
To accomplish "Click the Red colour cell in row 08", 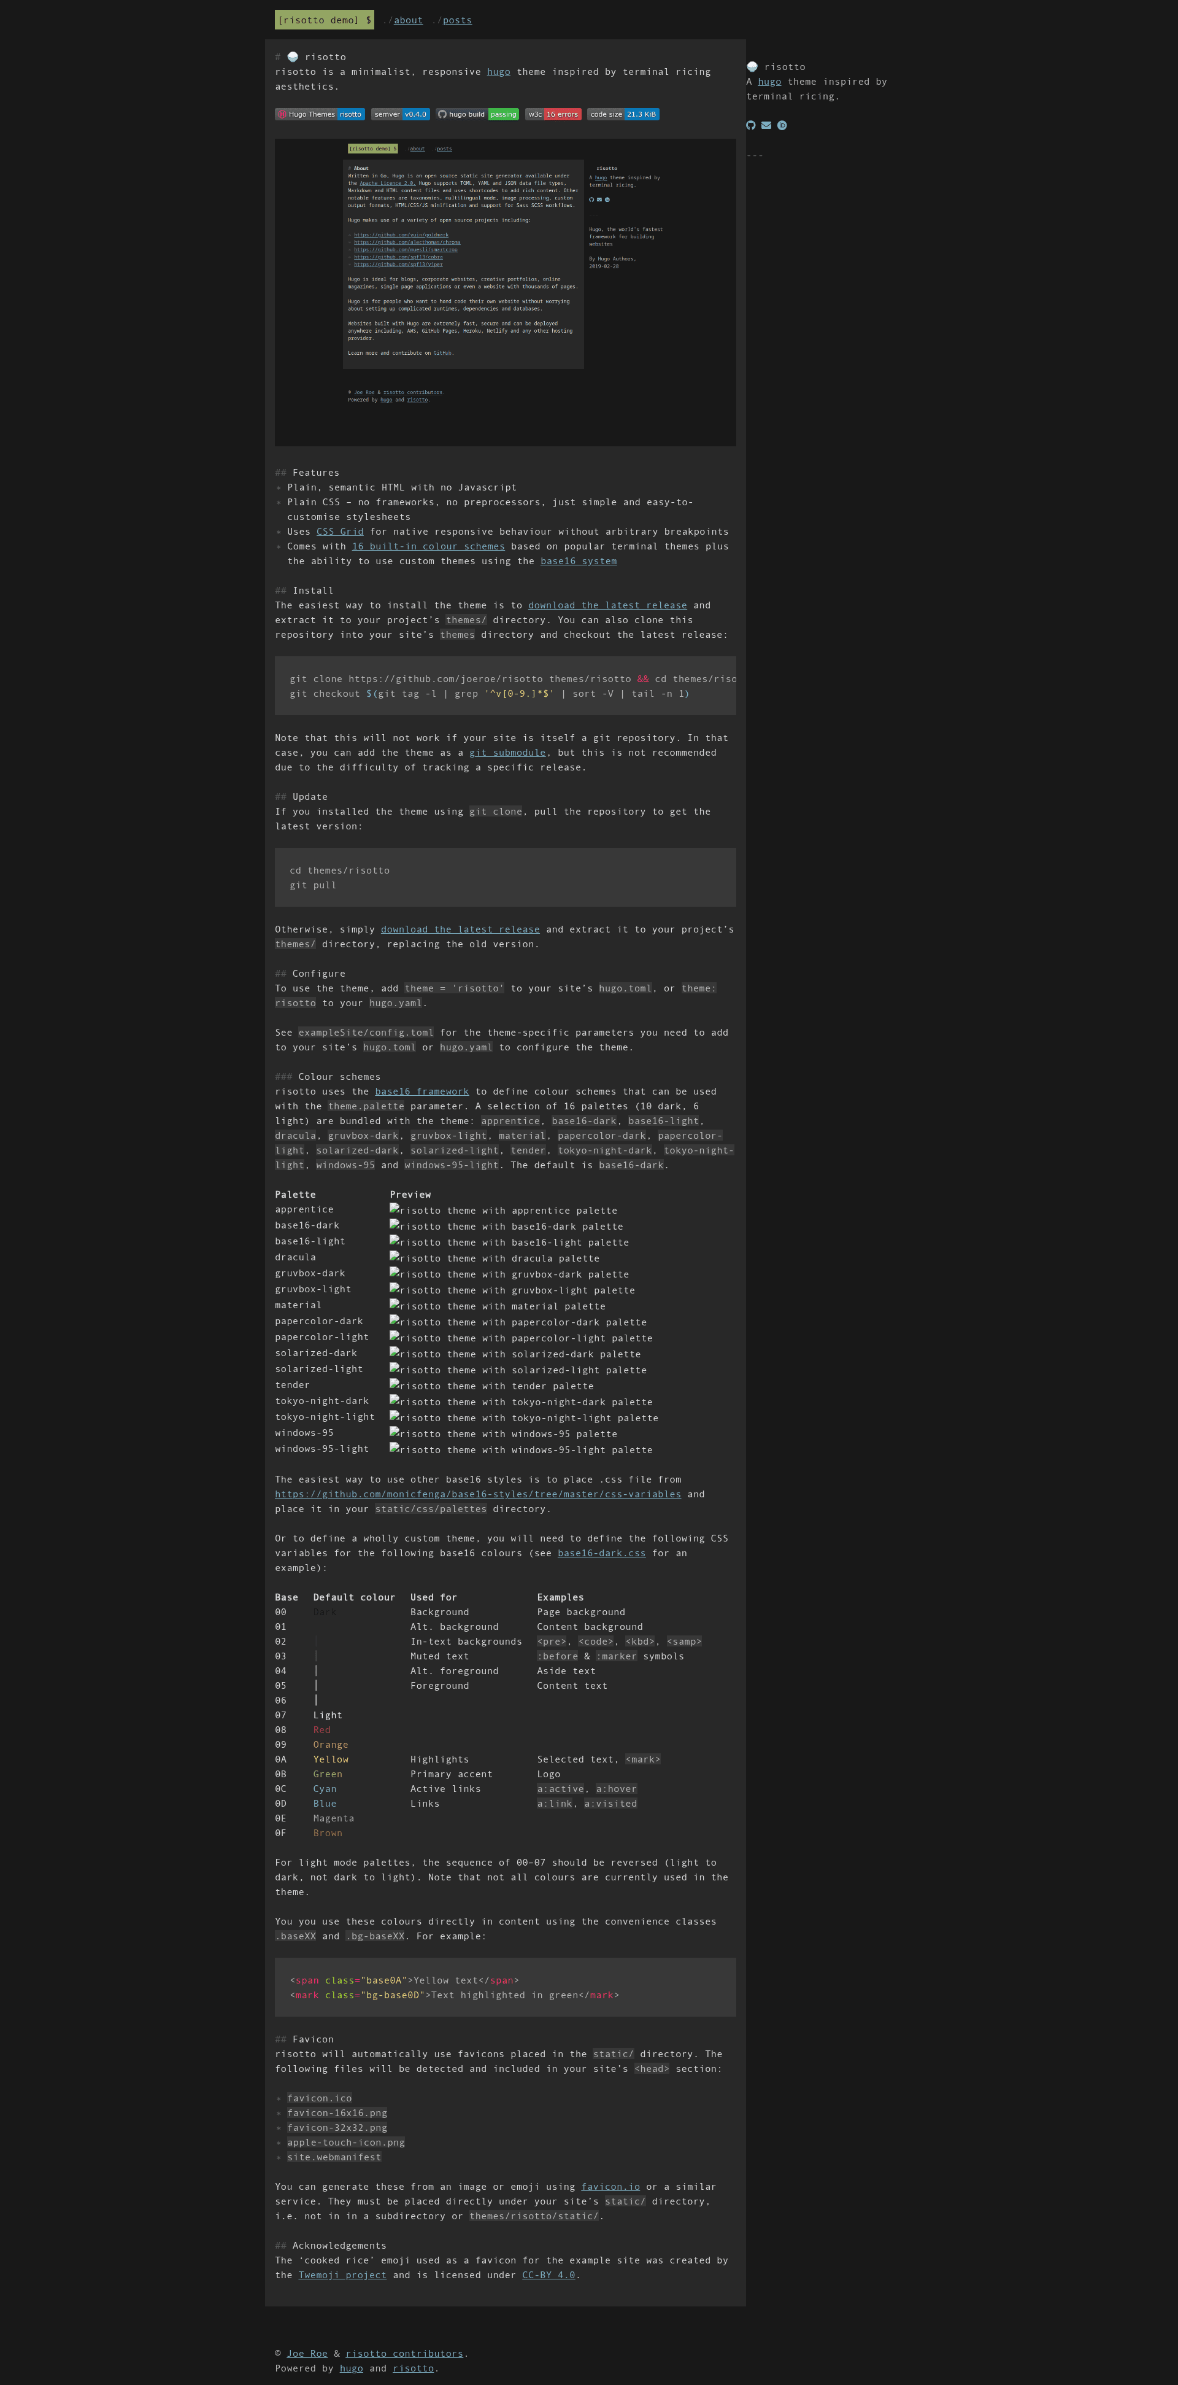I will coord(322,1731).
